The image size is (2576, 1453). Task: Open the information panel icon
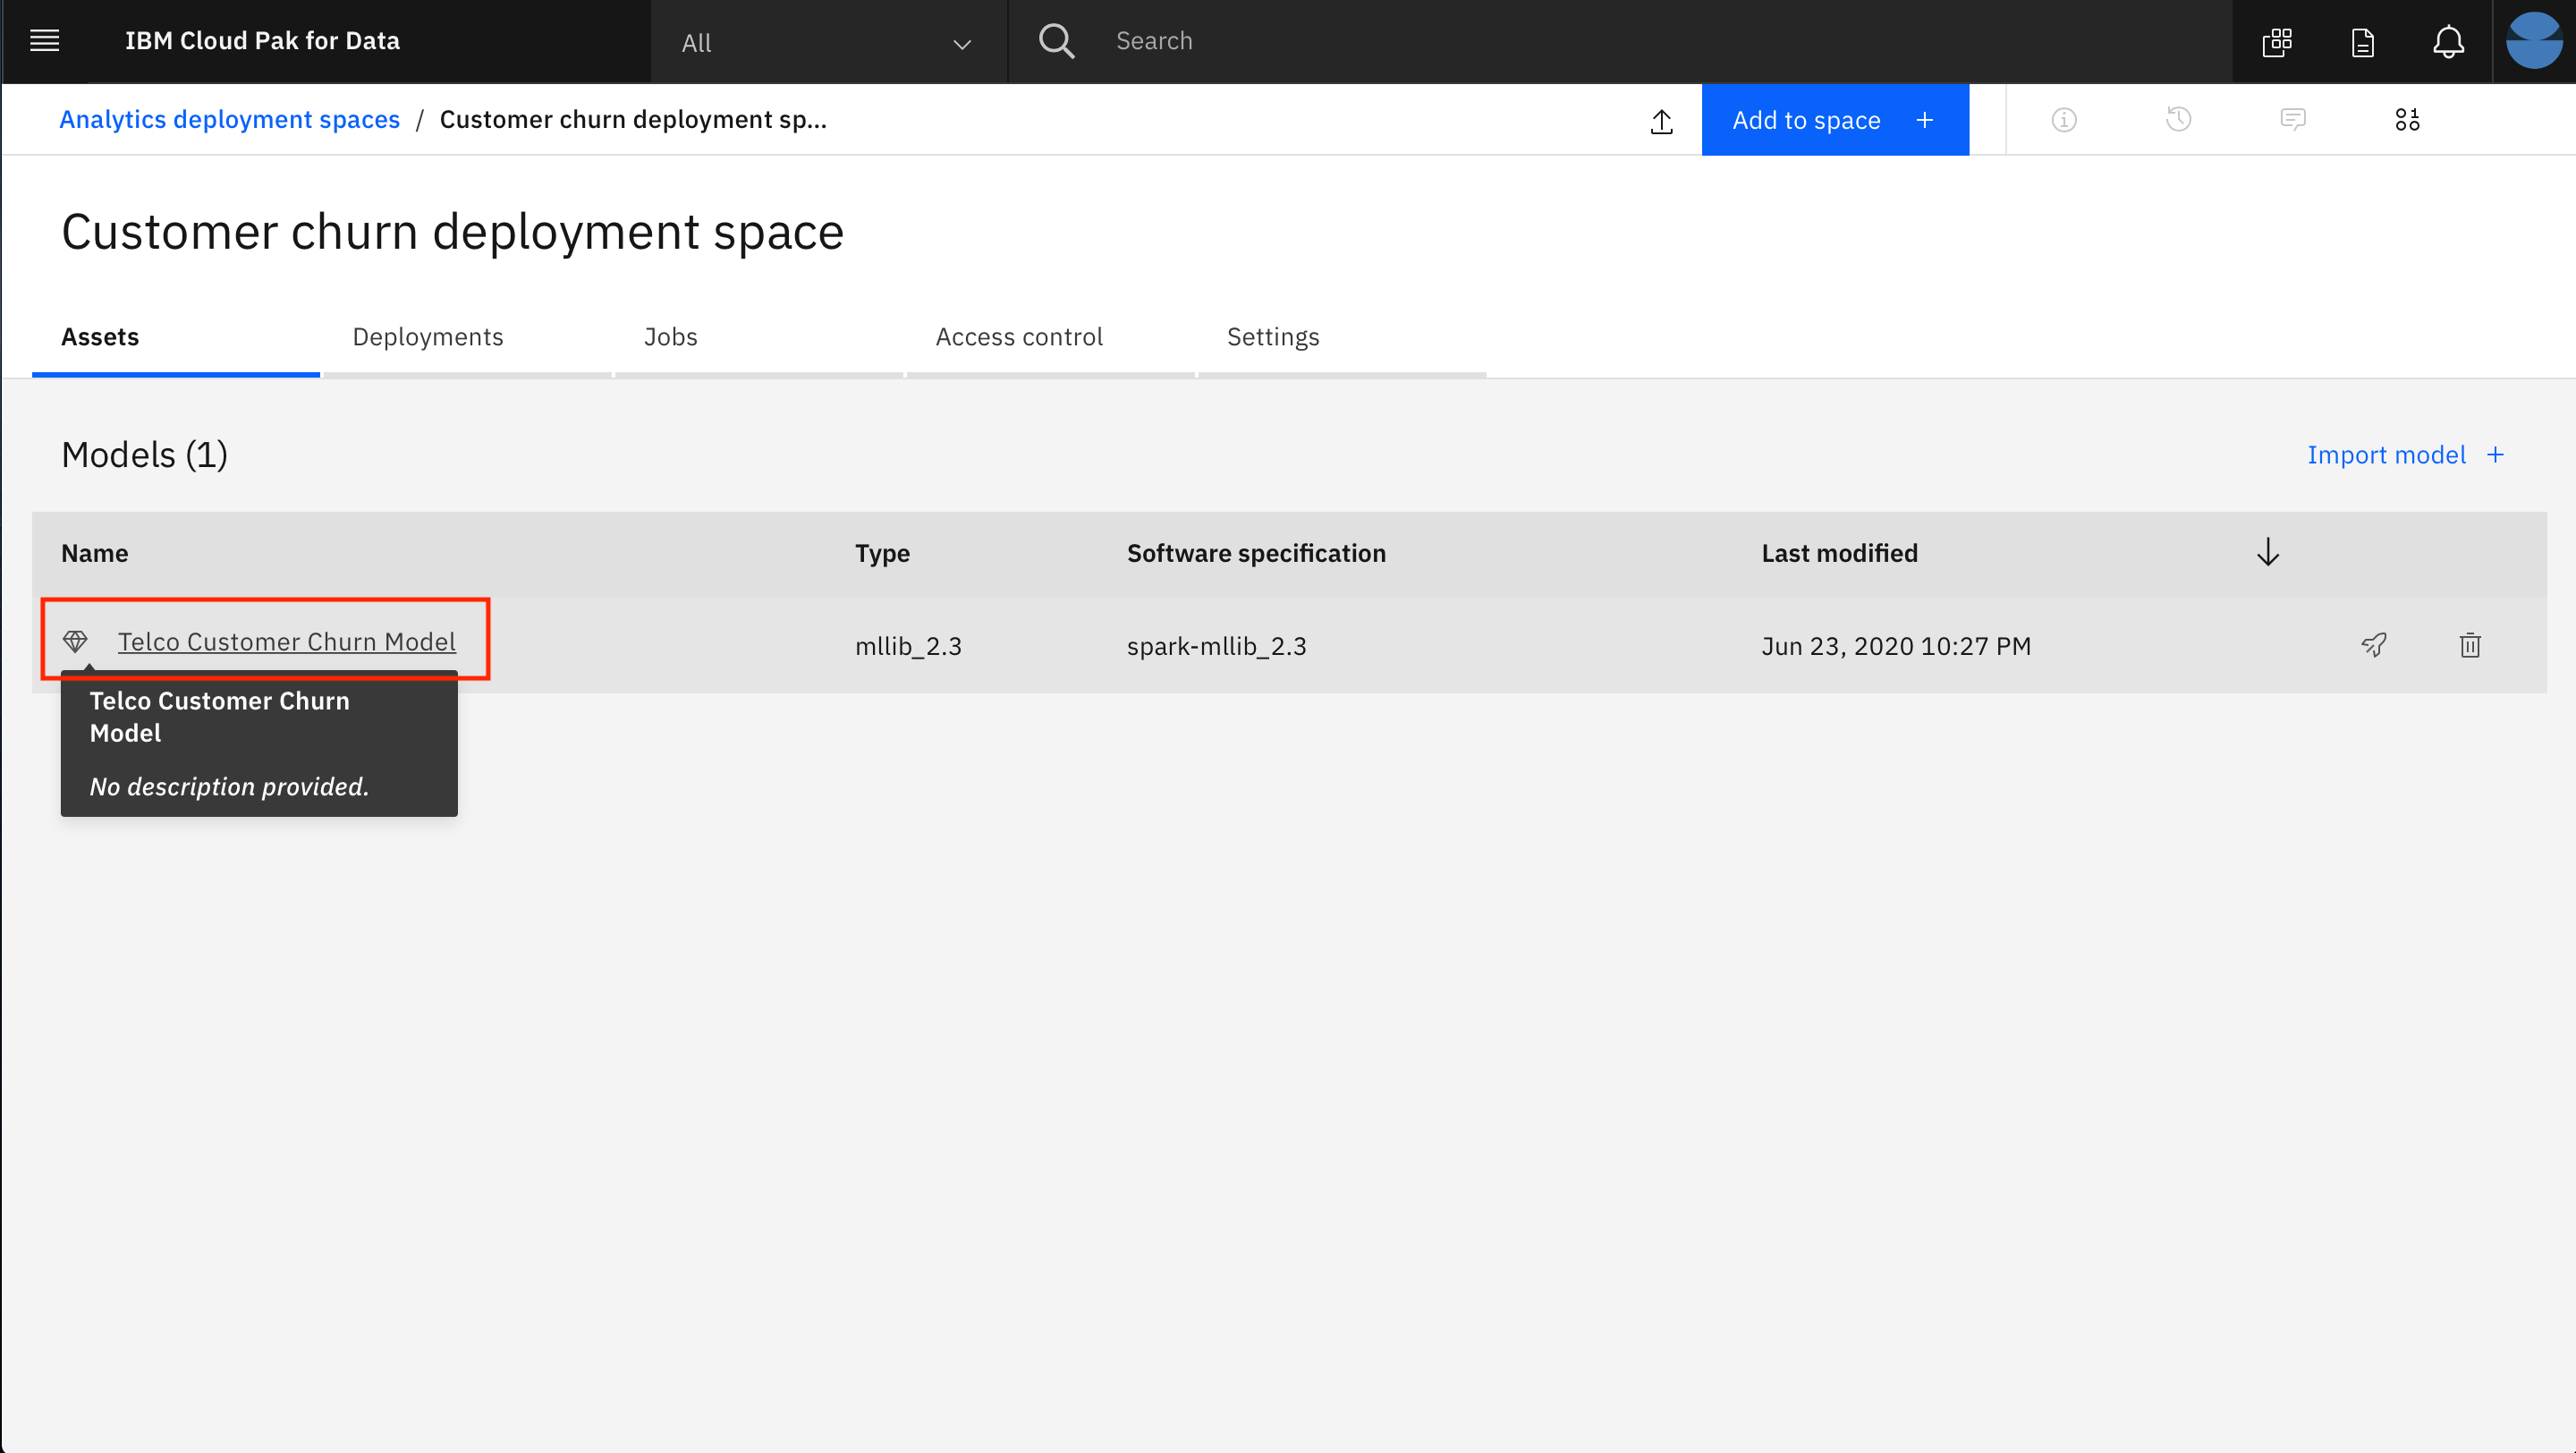point(2064,120)
